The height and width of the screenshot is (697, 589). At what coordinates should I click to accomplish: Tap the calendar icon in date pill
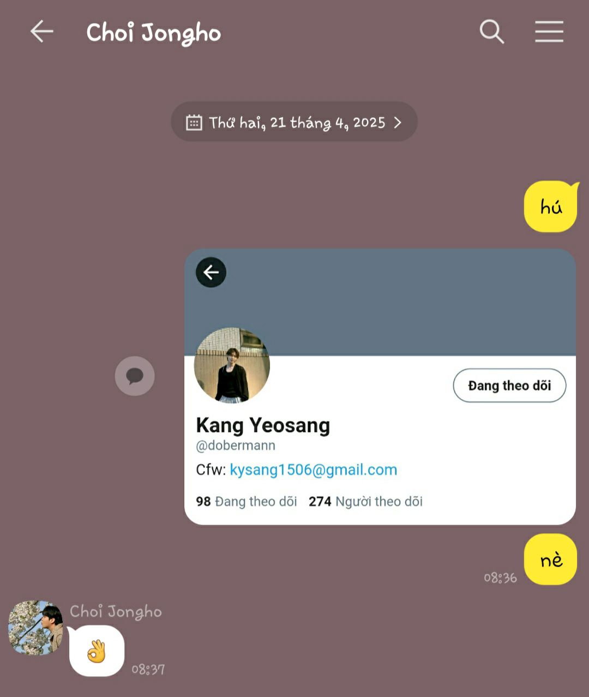click(194, 122)
